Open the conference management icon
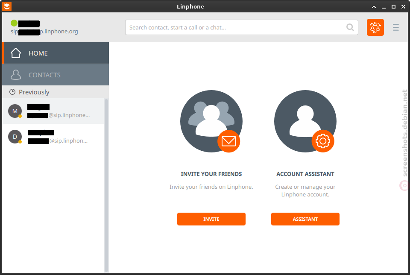Screen dimensions: 410x275 click(375, 27)
